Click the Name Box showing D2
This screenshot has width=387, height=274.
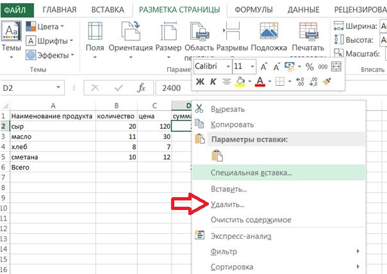pyautogui.click(x=27, y=88)
